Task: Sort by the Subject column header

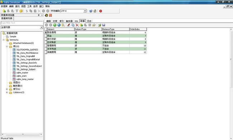Action: tap(61, 29)
